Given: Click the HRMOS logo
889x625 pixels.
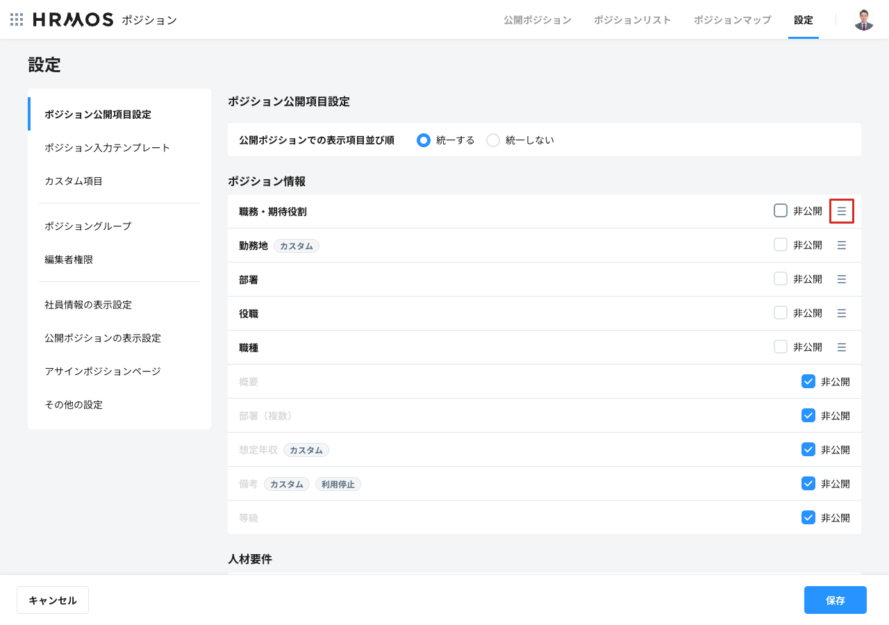Looking at the screenshot, I should [73, 19].
